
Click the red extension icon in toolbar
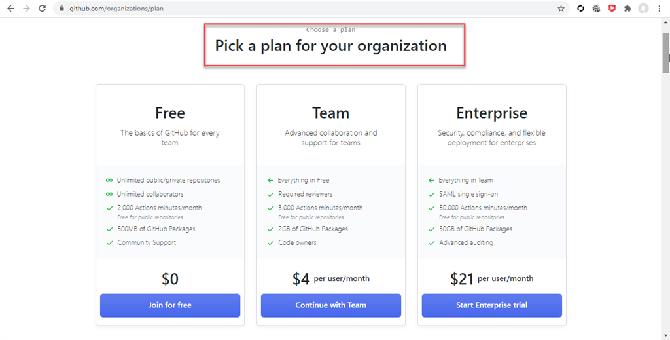612,9
